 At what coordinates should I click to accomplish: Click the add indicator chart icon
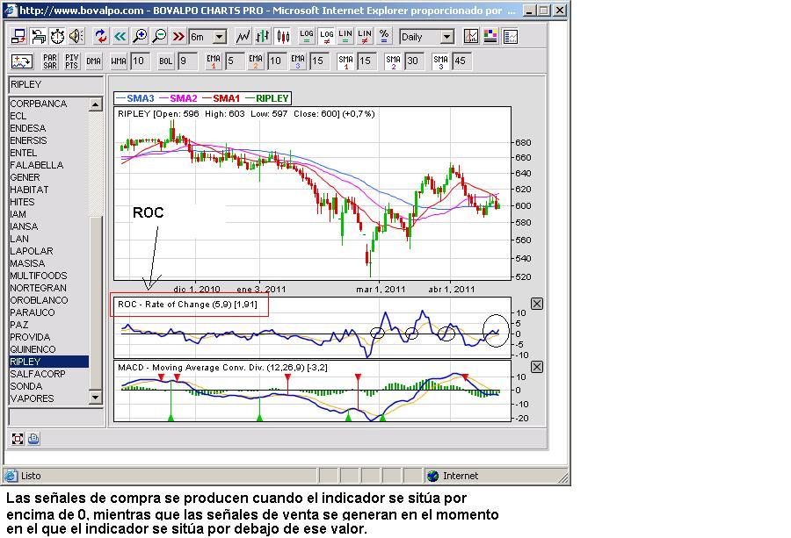coord(22,61)
